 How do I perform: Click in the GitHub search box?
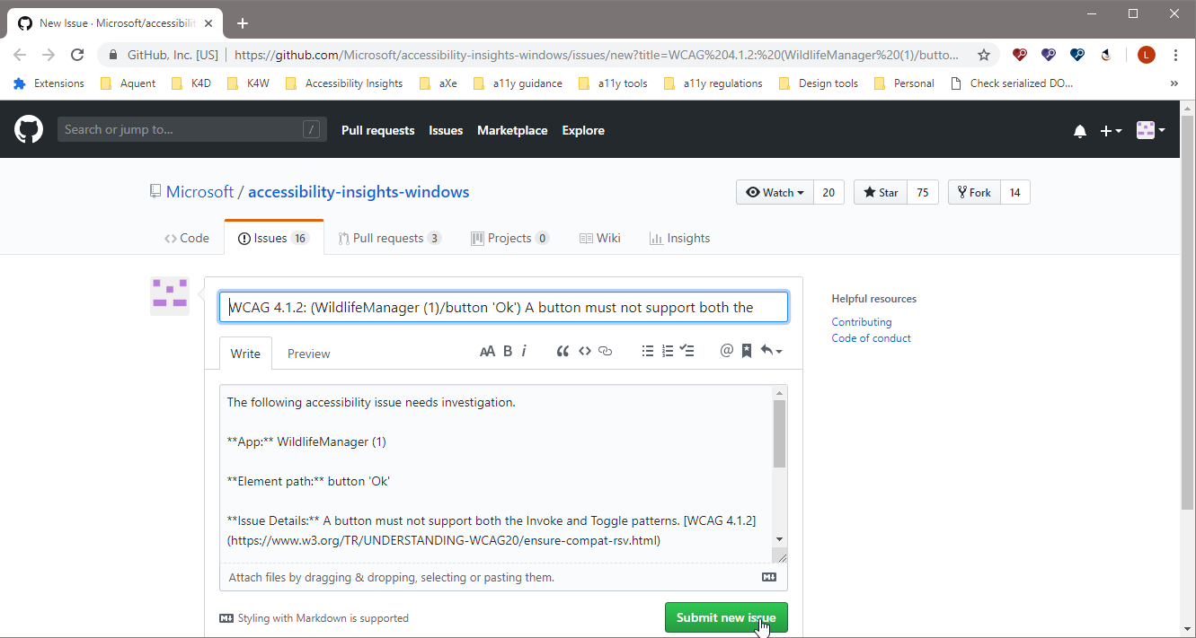pyautogui.click(x=192, y=130)
